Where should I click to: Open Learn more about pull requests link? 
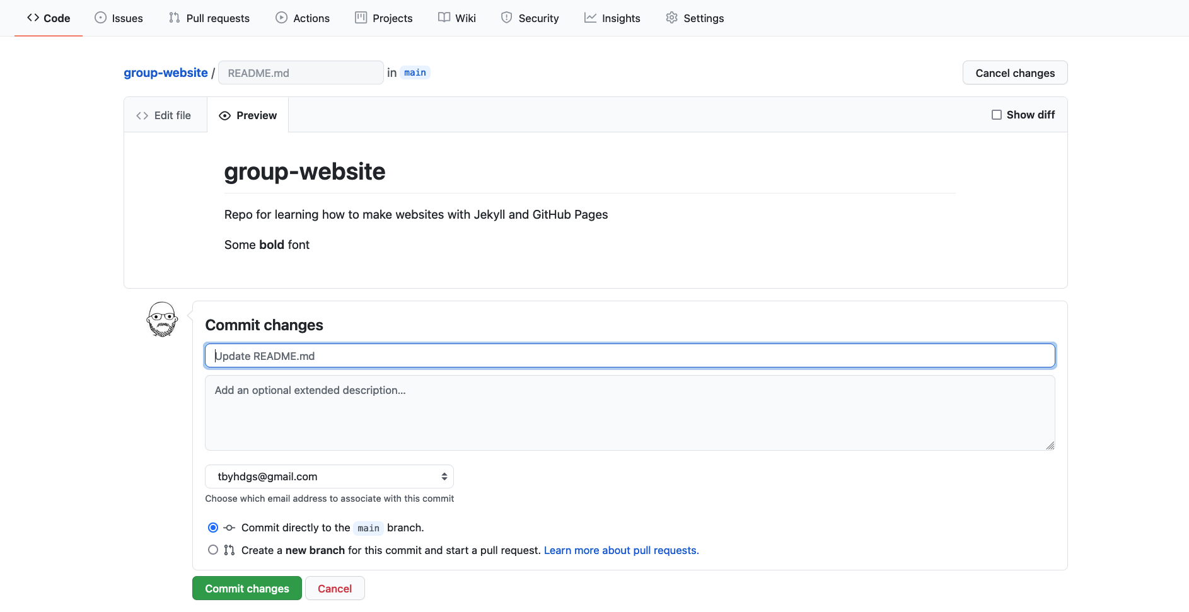(622, 550)
